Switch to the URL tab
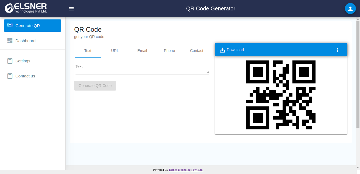Viewport: 360px width, 174px height. tap(115, 51)
